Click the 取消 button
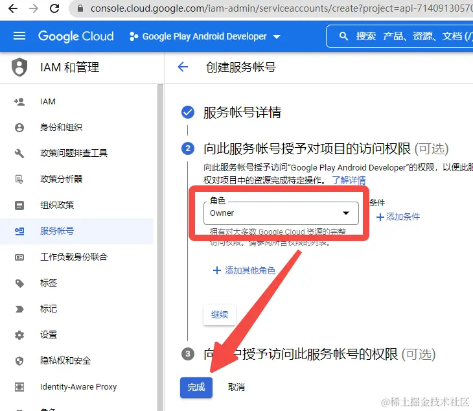Image resolution: width=473 pixels, height=411 pixels. [236, 387]
